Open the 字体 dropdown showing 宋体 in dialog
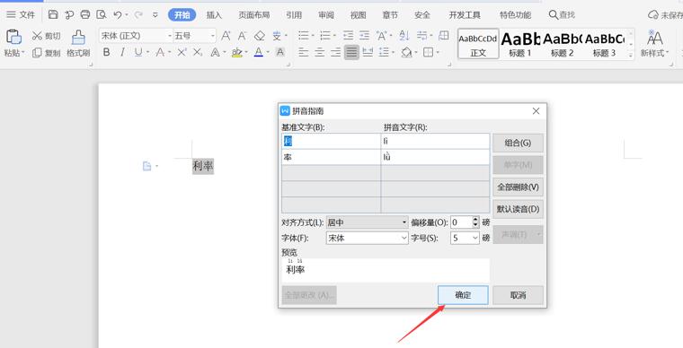The width and height of the screenshot is (683, 348). tap(367, 238)
